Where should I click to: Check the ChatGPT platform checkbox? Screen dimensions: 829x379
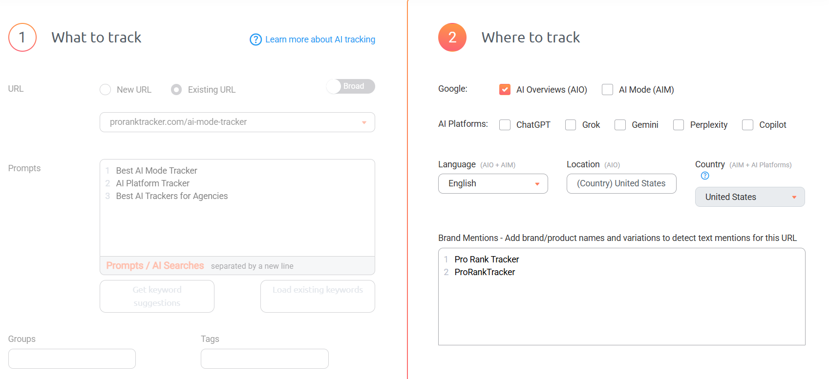coord(505,125)
